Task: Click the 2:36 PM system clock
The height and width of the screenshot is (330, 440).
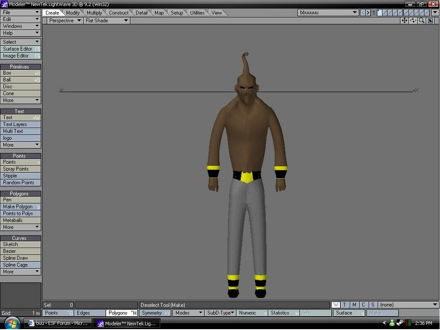Action: [x=423, y=323]
